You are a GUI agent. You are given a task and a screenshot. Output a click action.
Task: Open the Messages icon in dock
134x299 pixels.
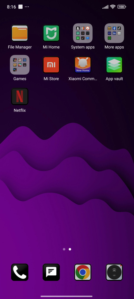pyautogui.click(x=51, y=272)
